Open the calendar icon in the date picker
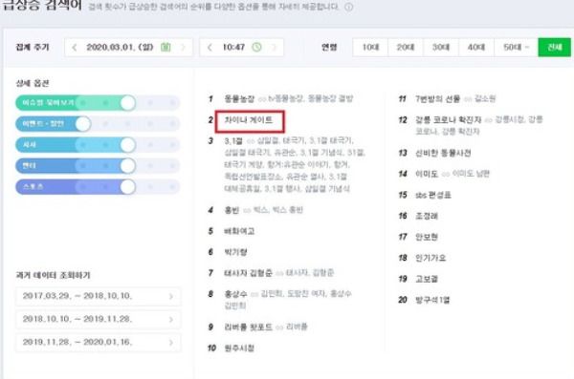 [x=166, y=47]
